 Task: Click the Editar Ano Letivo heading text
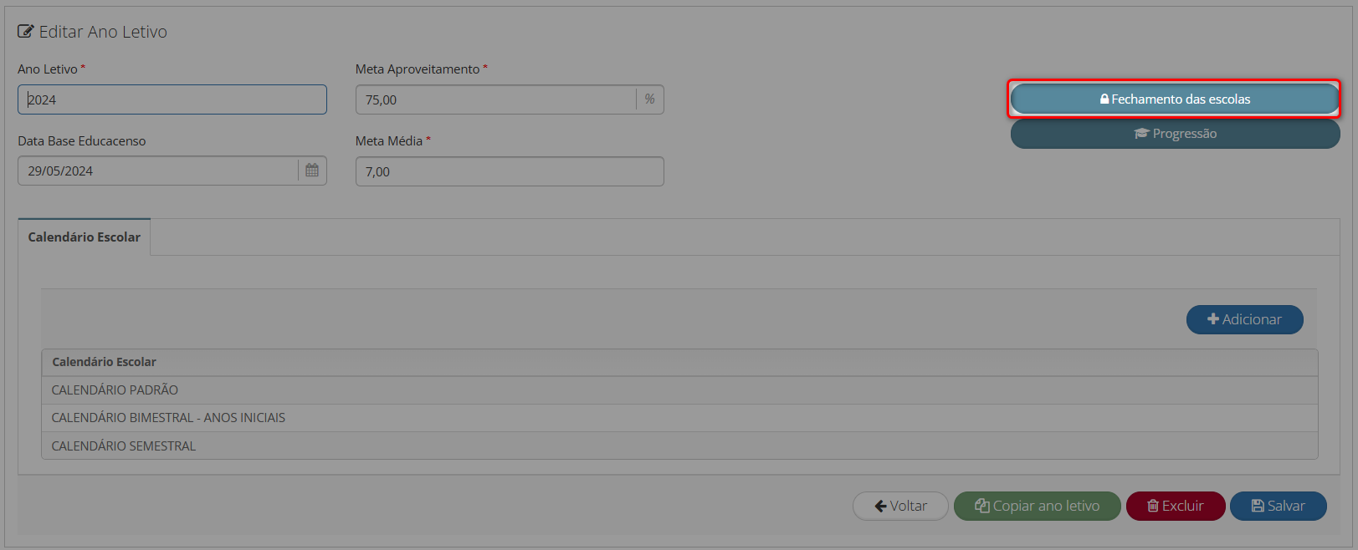tap(103, 32)
